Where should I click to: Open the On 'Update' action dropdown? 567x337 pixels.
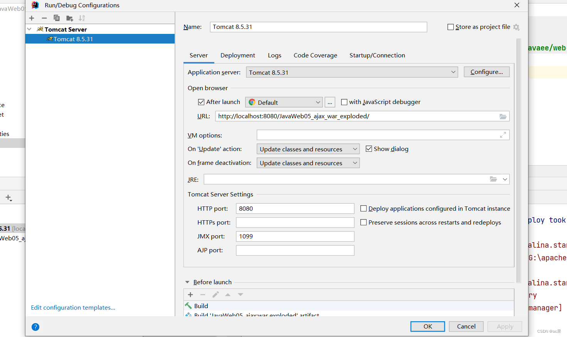[308, 149]
